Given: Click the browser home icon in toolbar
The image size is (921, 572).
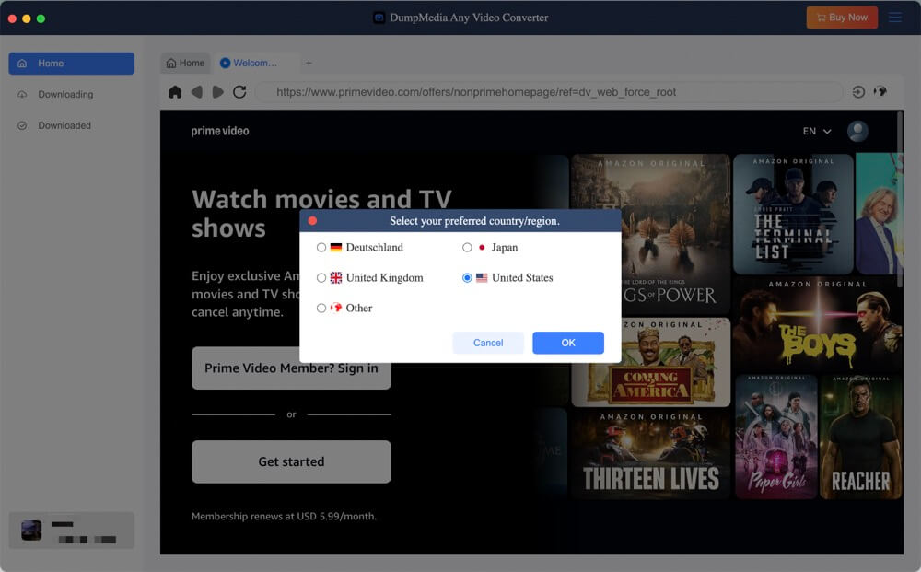Looking at the screenshot, I should pos(175,92).
